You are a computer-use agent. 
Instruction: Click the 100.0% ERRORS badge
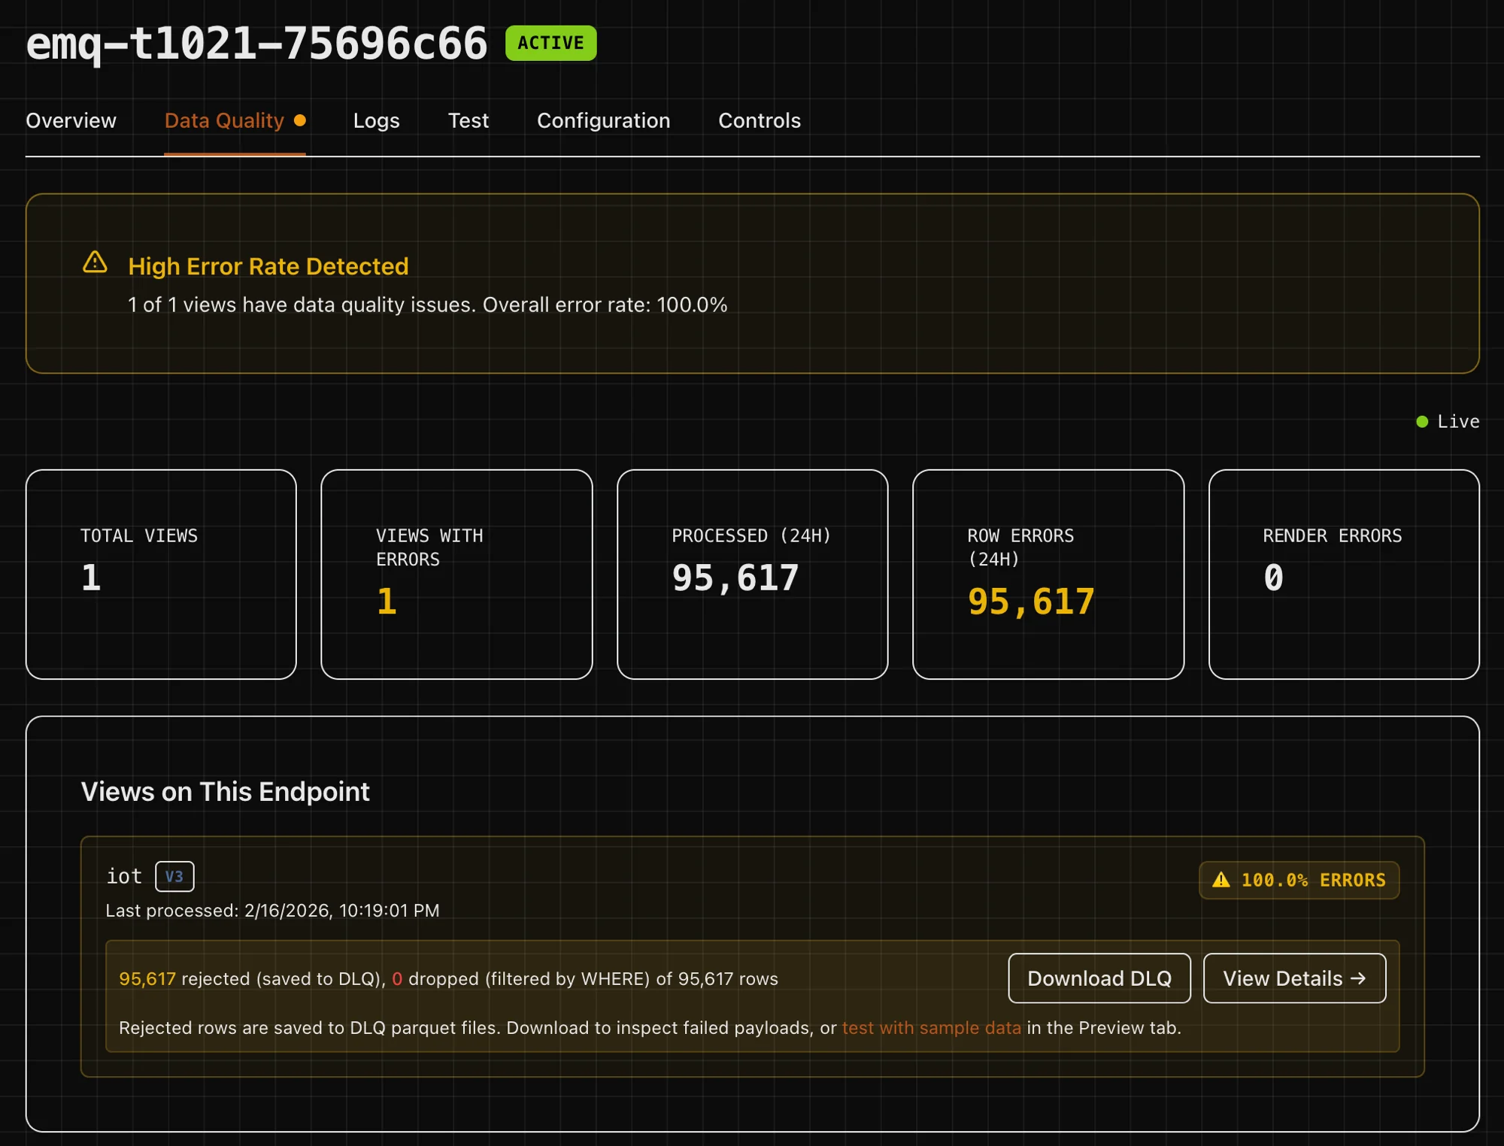(x=1299, y=880)
